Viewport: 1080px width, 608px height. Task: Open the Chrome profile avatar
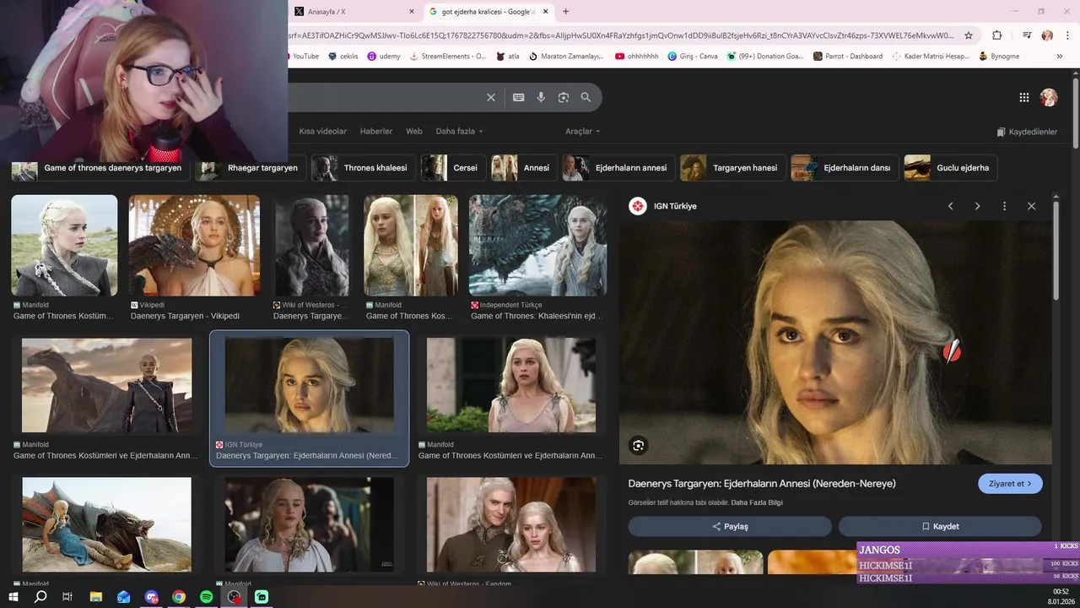pos(1047,35)
